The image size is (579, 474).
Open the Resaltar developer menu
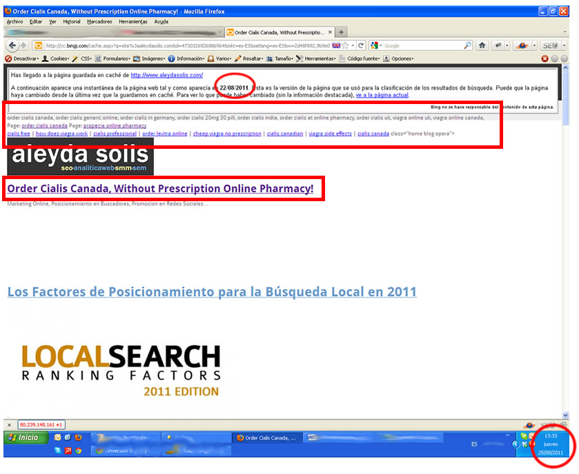[x=249, y=59]
